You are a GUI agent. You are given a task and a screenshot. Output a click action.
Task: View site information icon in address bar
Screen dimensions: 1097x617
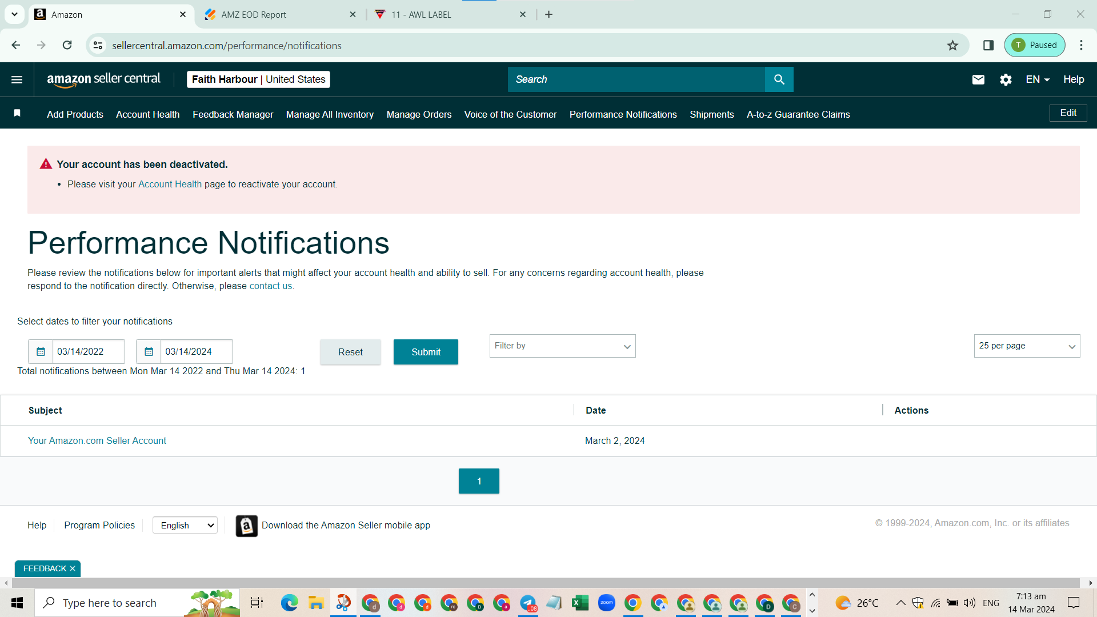[x=98, y=45]
